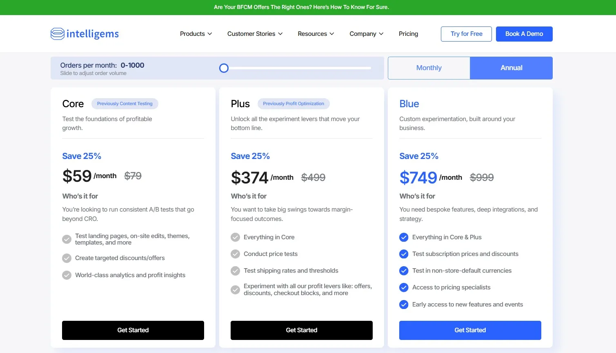Click the checkmark next to "Create targeted discounts/offers"
This screenshot has width=616, height=353.
tap(67, 258)
